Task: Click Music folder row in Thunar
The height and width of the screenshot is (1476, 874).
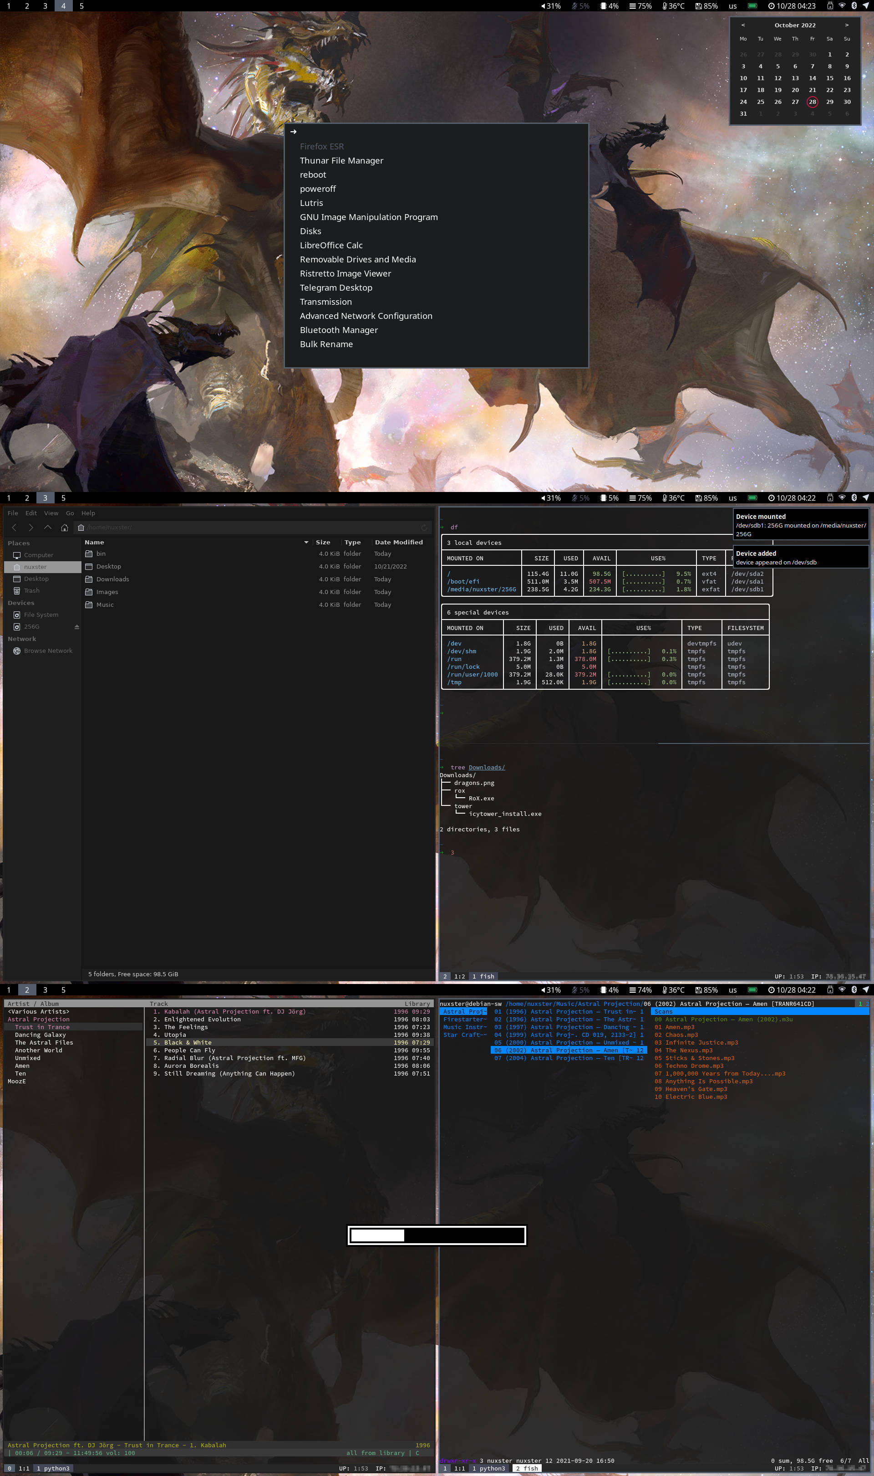Action: (x=259, y=605)
